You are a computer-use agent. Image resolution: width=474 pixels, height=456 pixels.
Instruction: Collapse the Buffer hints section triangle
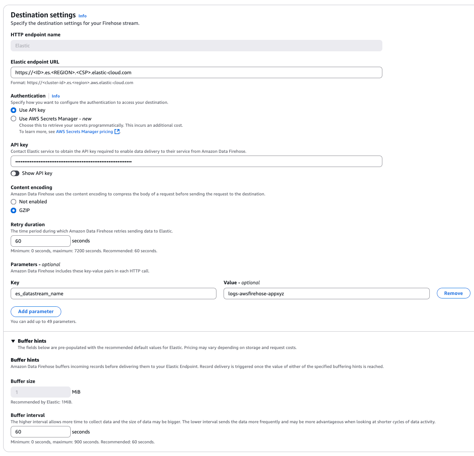coord(13,341)
